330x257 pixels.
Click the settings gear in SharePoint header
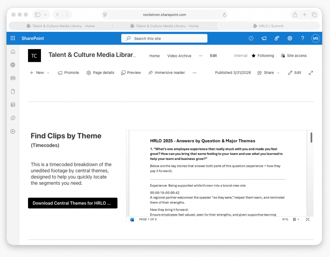pyautogui.click(x=290, y=38)
